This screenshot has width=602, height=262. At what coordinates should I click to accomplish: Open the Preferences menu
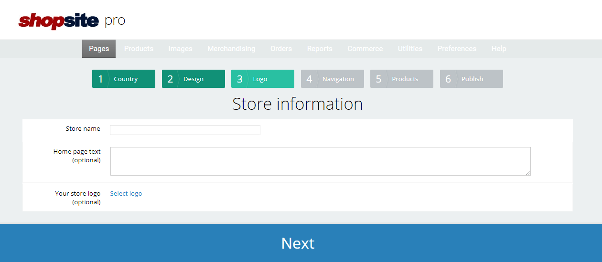[457, 49]
